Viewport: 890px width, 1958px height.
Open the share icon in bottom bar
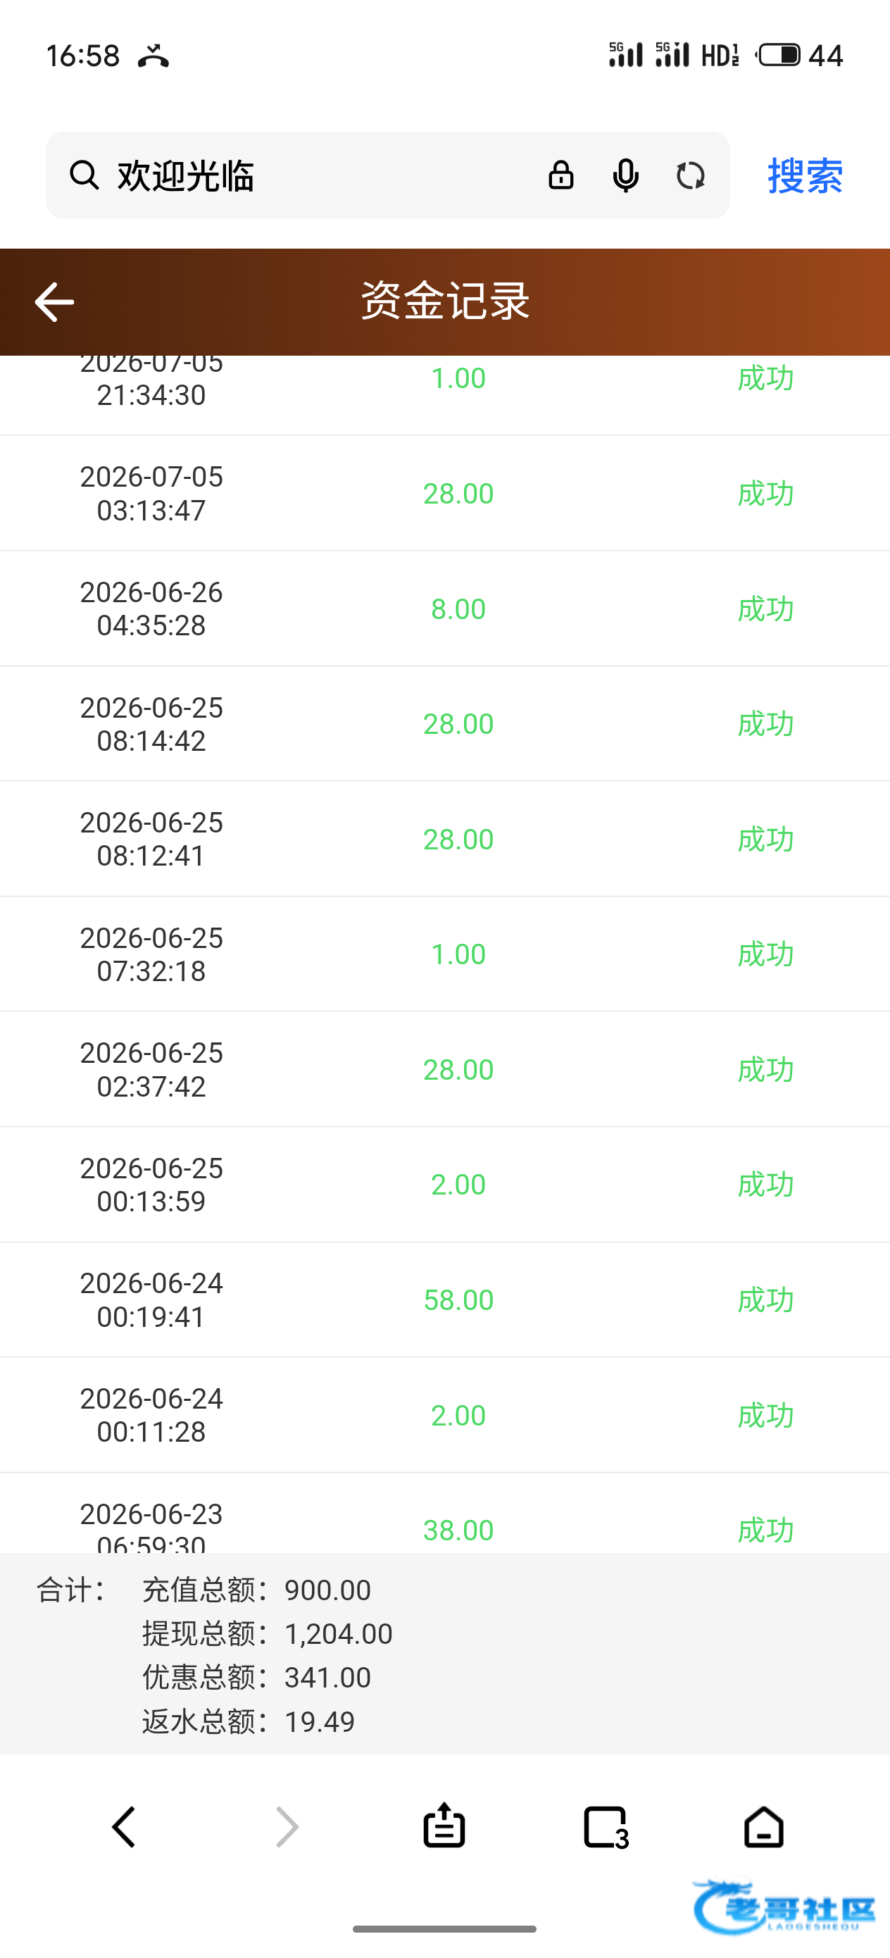(x=444, y=1825)
